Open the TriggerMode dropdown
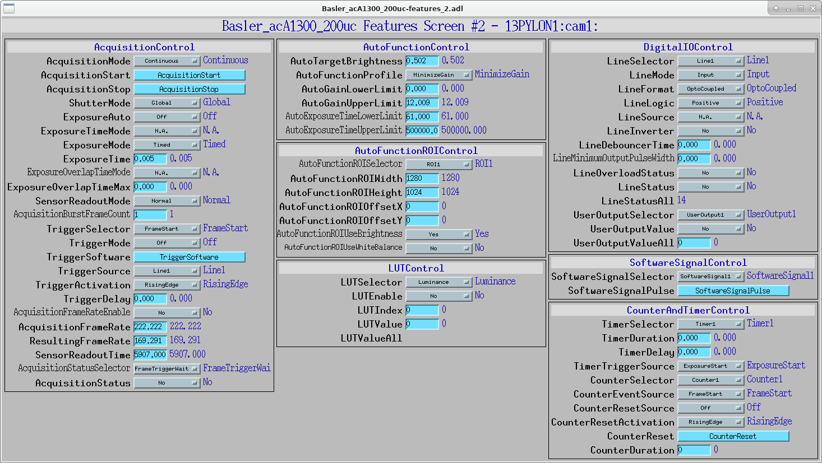 click(167, 243)
